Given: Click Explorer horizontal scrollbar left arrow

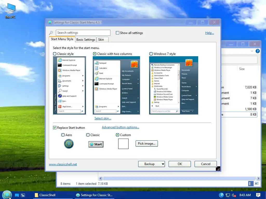Looking at the screenshot, I should point(101,178).
